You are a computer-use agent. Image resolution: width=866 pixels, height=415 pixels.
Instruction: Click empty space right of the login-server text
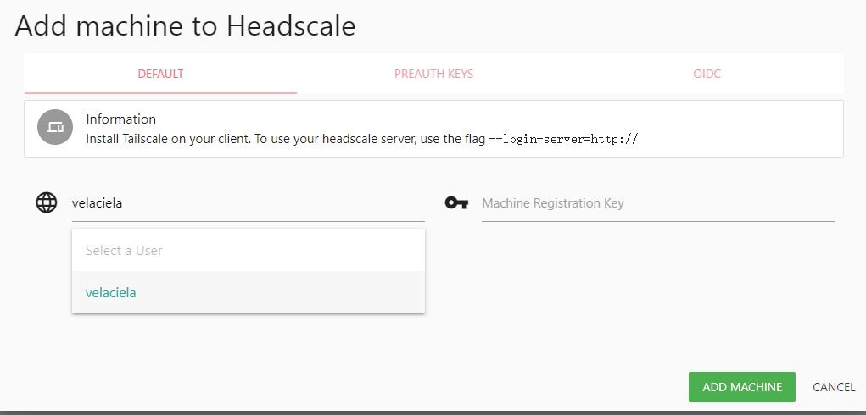pyautogui.click(x=740, y=139)
